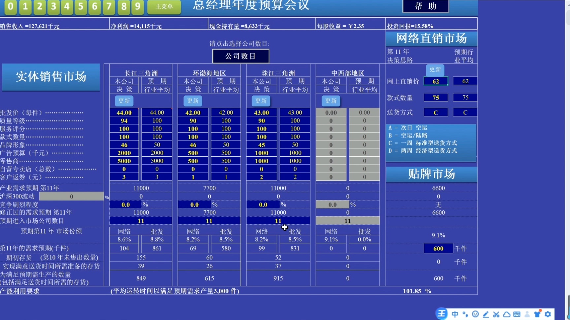The height and width of the screenshot is (320, 570).
Task: Click the 销售收入 =127,621千元 indicator
Action: pyautogui.click(x=30, y=26)
